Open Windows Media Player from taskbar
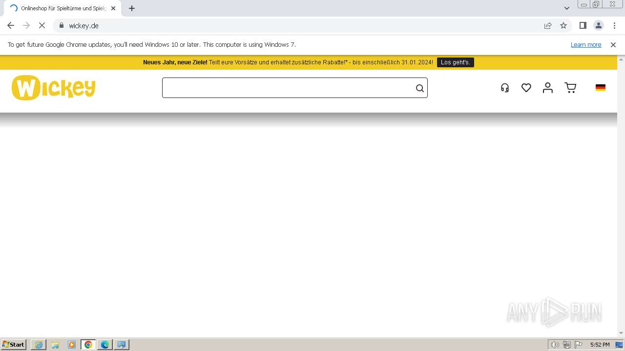The image size is (625, 351). click(x=72, y=345)
